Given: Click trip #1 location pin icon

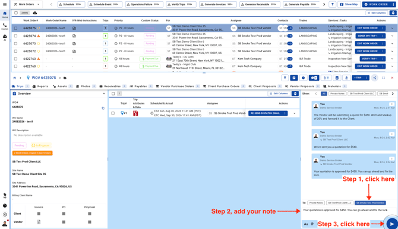Looking at the screenshot, I should point(122,113).
